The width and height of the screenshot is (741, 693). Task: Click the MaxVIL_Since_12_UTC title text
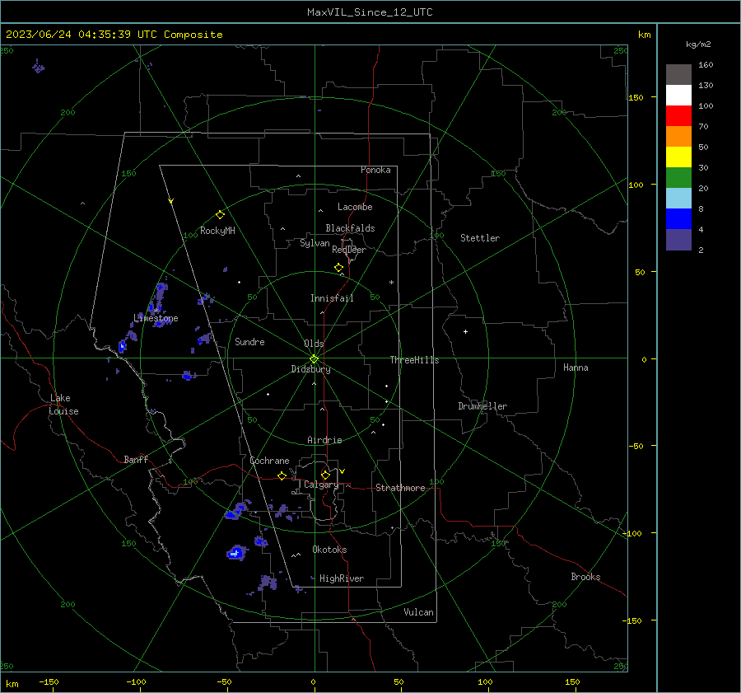[370, 12]
